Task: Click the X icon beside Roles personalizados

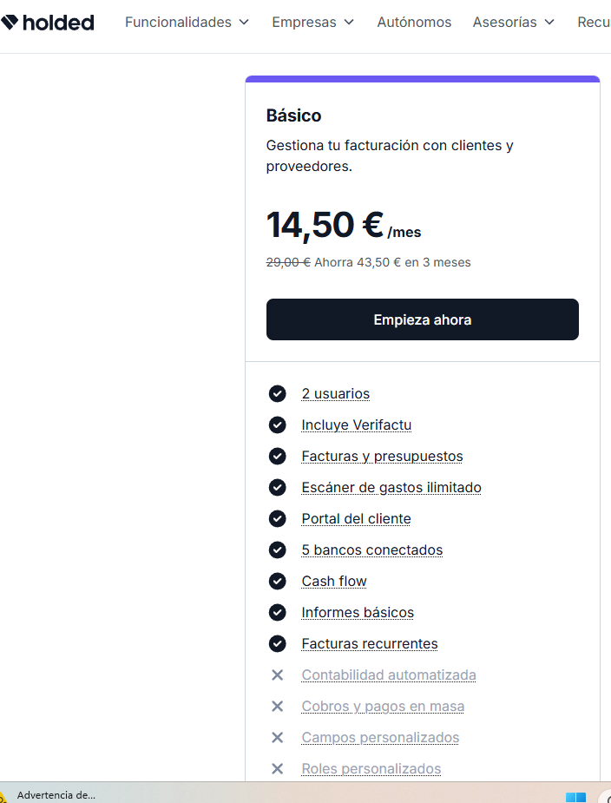Action: pyautogui.click(x=277, y=769)
